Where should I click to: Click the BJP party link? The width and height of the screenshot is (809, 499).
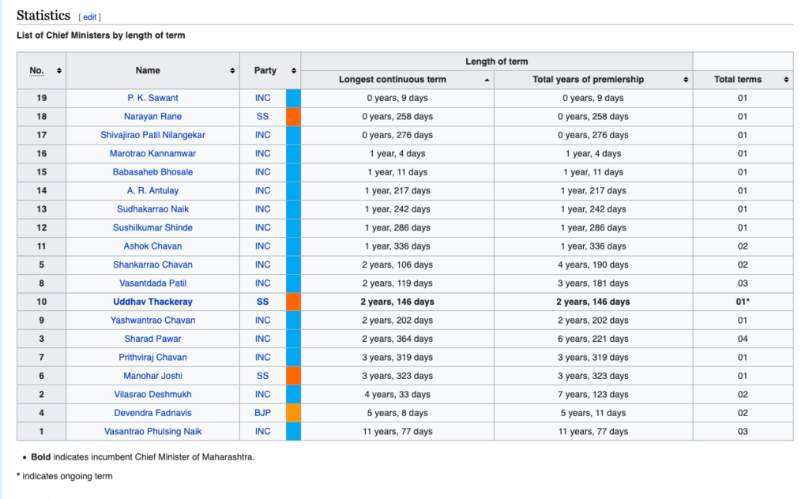(x=262, y=413)
